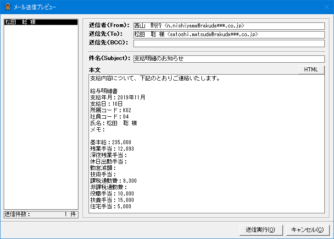Click the 氏名：松田 聡 様 line
The width and height of the screenshot is (334, 239).
tap(113, 123)
